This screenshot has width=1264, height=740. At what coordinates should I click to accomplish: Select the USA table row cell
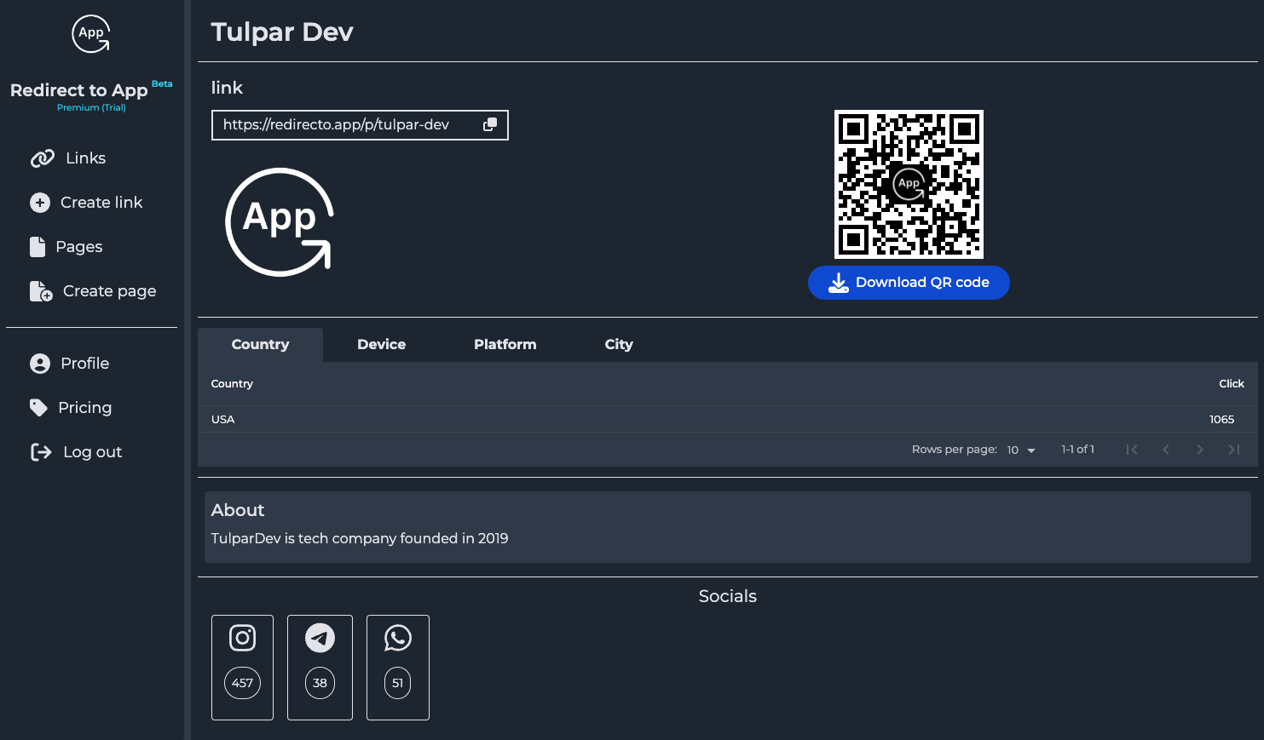222,420
